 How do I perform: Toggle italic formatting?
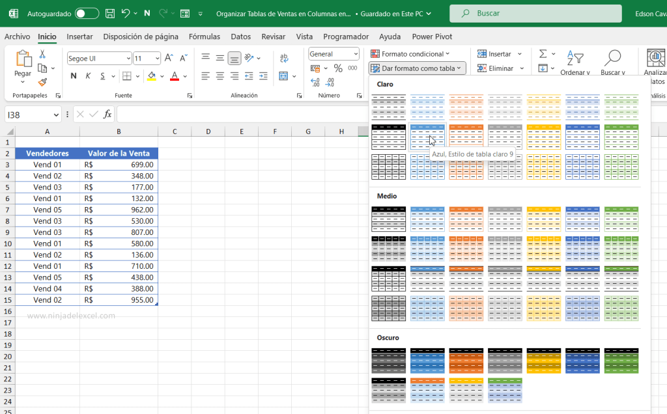[x=88, y=76]
